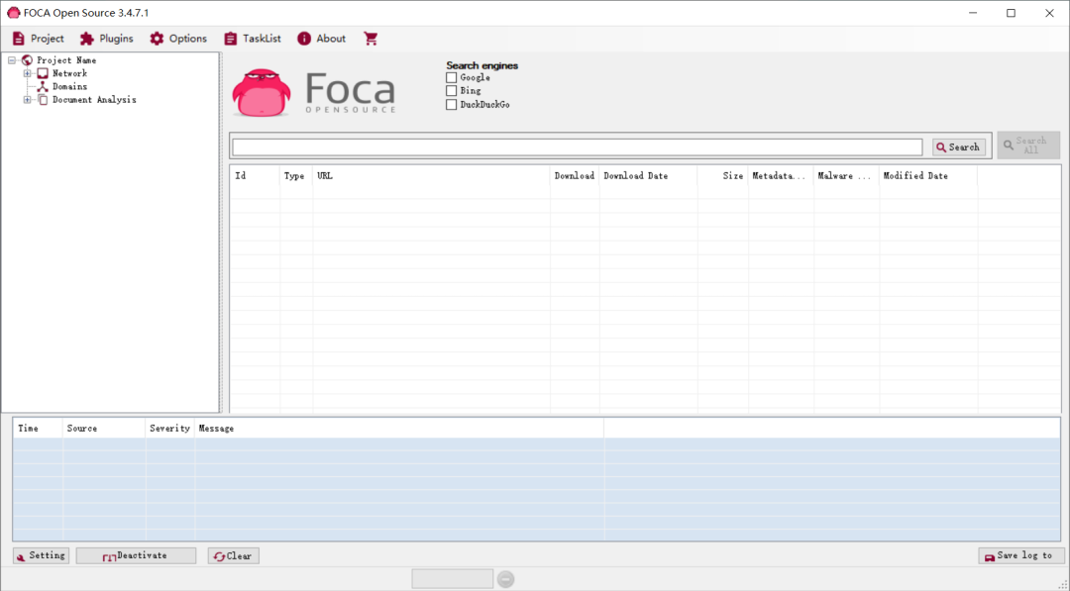Click the Search button
This screenshot has height=591, width=1070.
(959, 148)
